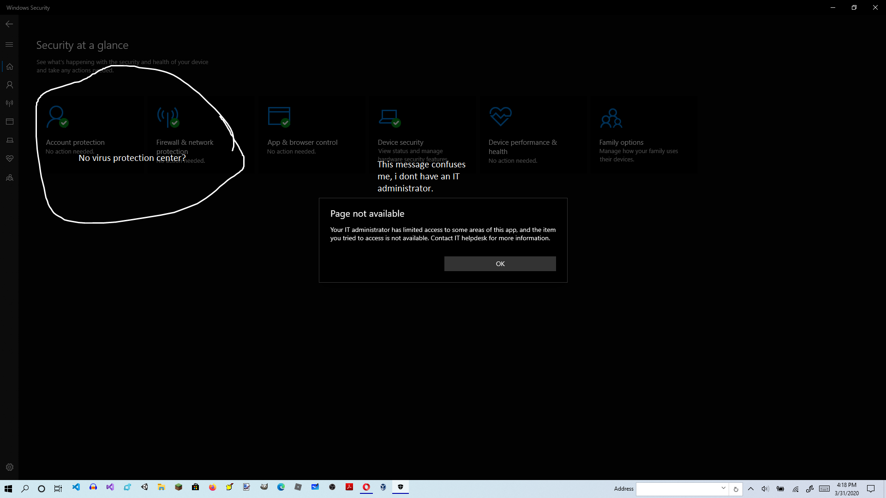Open taskbar Search magnifier

[25, 488]
